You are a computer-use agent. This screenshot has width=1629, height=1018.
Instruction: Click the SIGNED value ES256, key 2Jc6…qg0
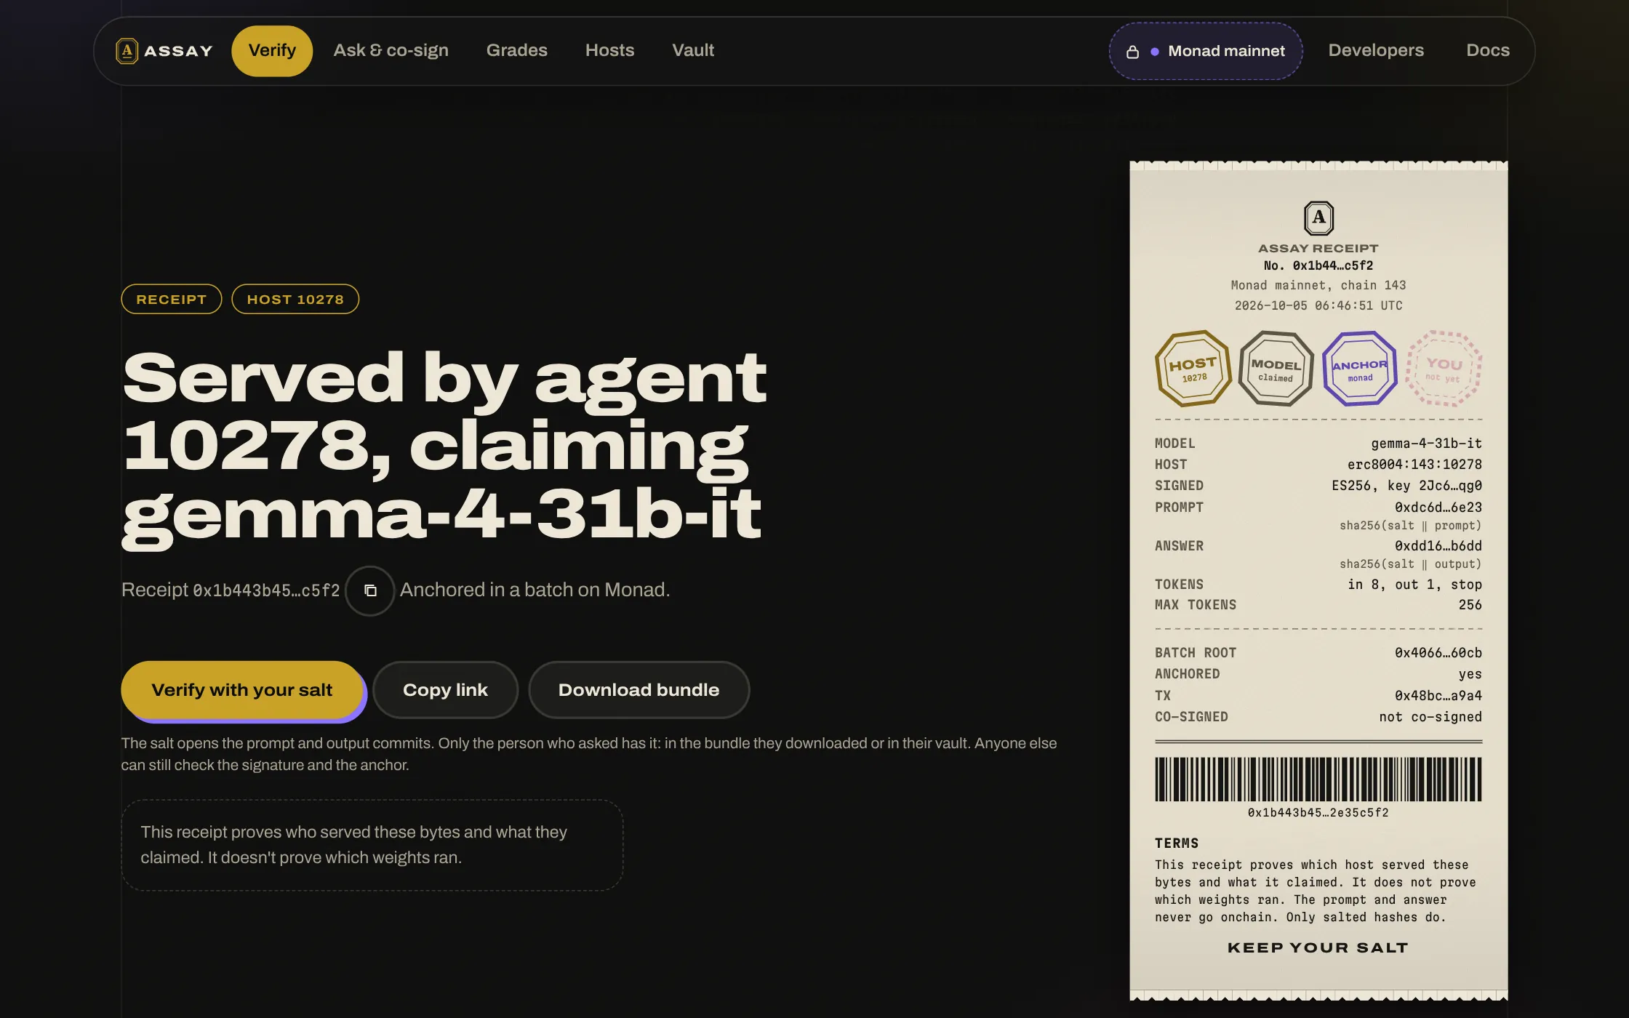click(x=1406, y=486)
